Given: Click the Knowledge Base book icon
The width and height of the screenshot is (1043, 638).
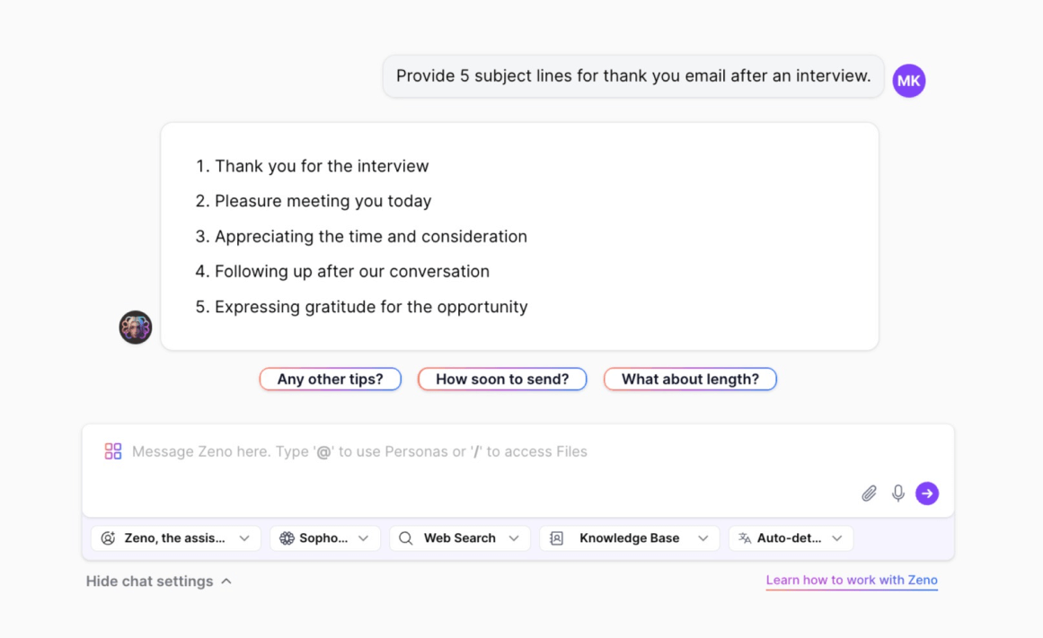Looking at the screenshot, I should [x=557, y=538].
